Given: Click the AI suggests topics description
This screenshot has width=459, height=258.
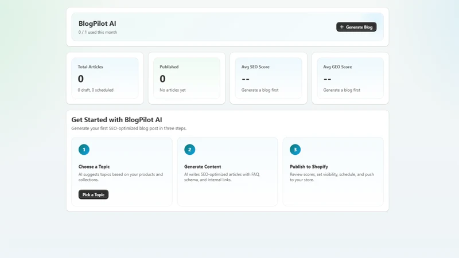Looking at the screenshot, I should [x=120, y=177].
